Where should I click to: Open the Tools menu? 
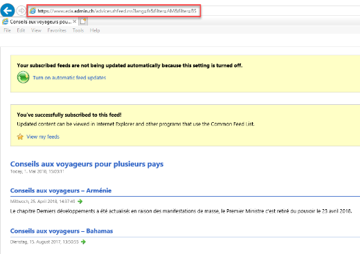78,30
